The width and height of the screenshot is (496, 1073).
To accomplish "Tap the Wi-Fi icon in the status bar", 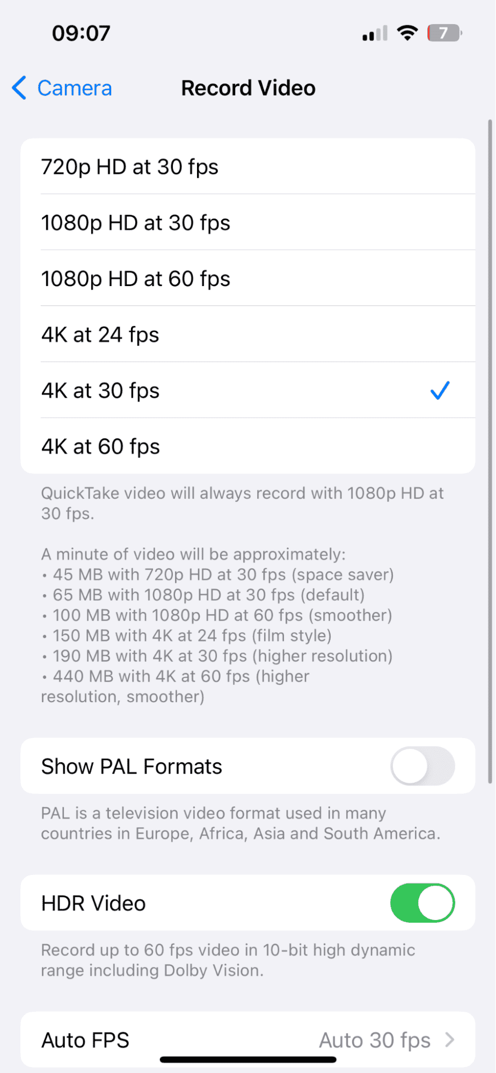I will coord(407,32).
